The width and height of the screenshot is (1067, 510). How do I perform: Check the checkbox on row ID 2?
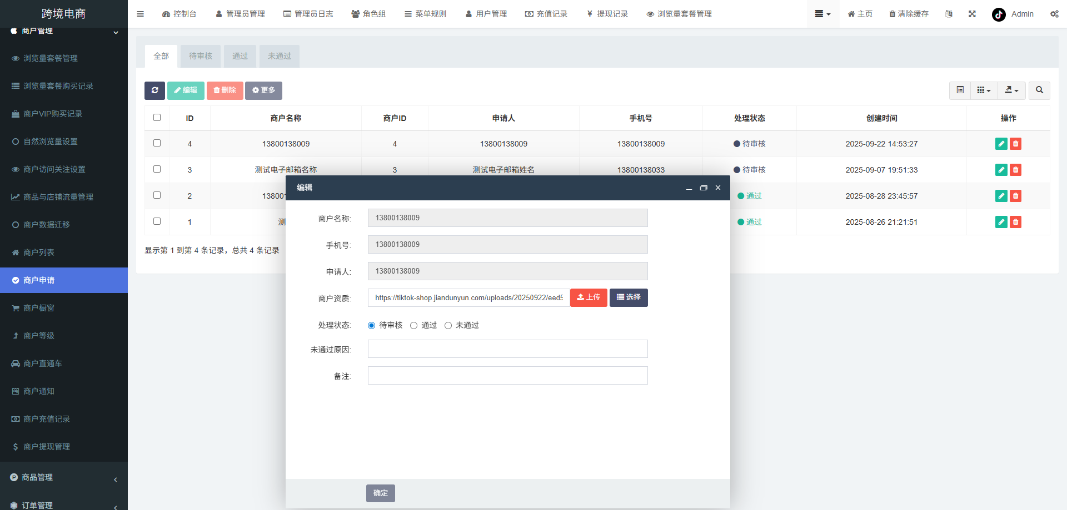[x=157, y=195]
